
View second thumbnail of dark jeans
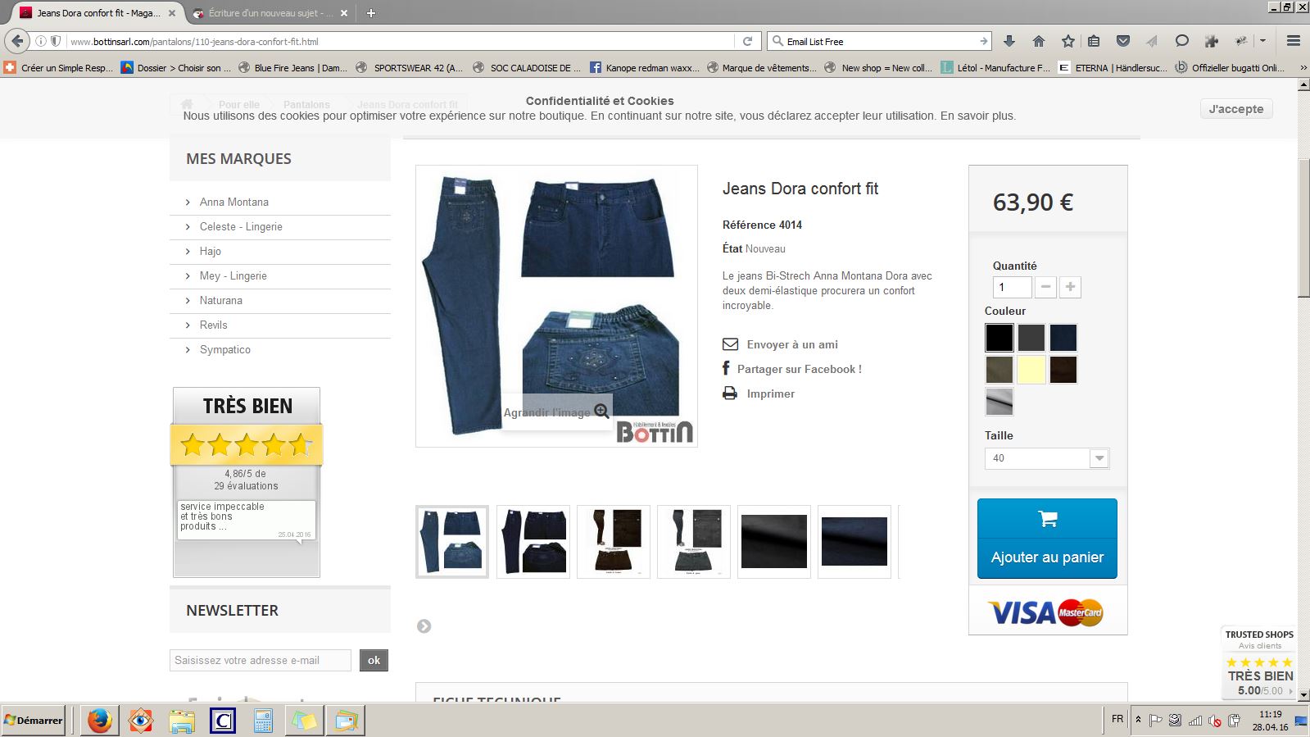tap(533, 542)
